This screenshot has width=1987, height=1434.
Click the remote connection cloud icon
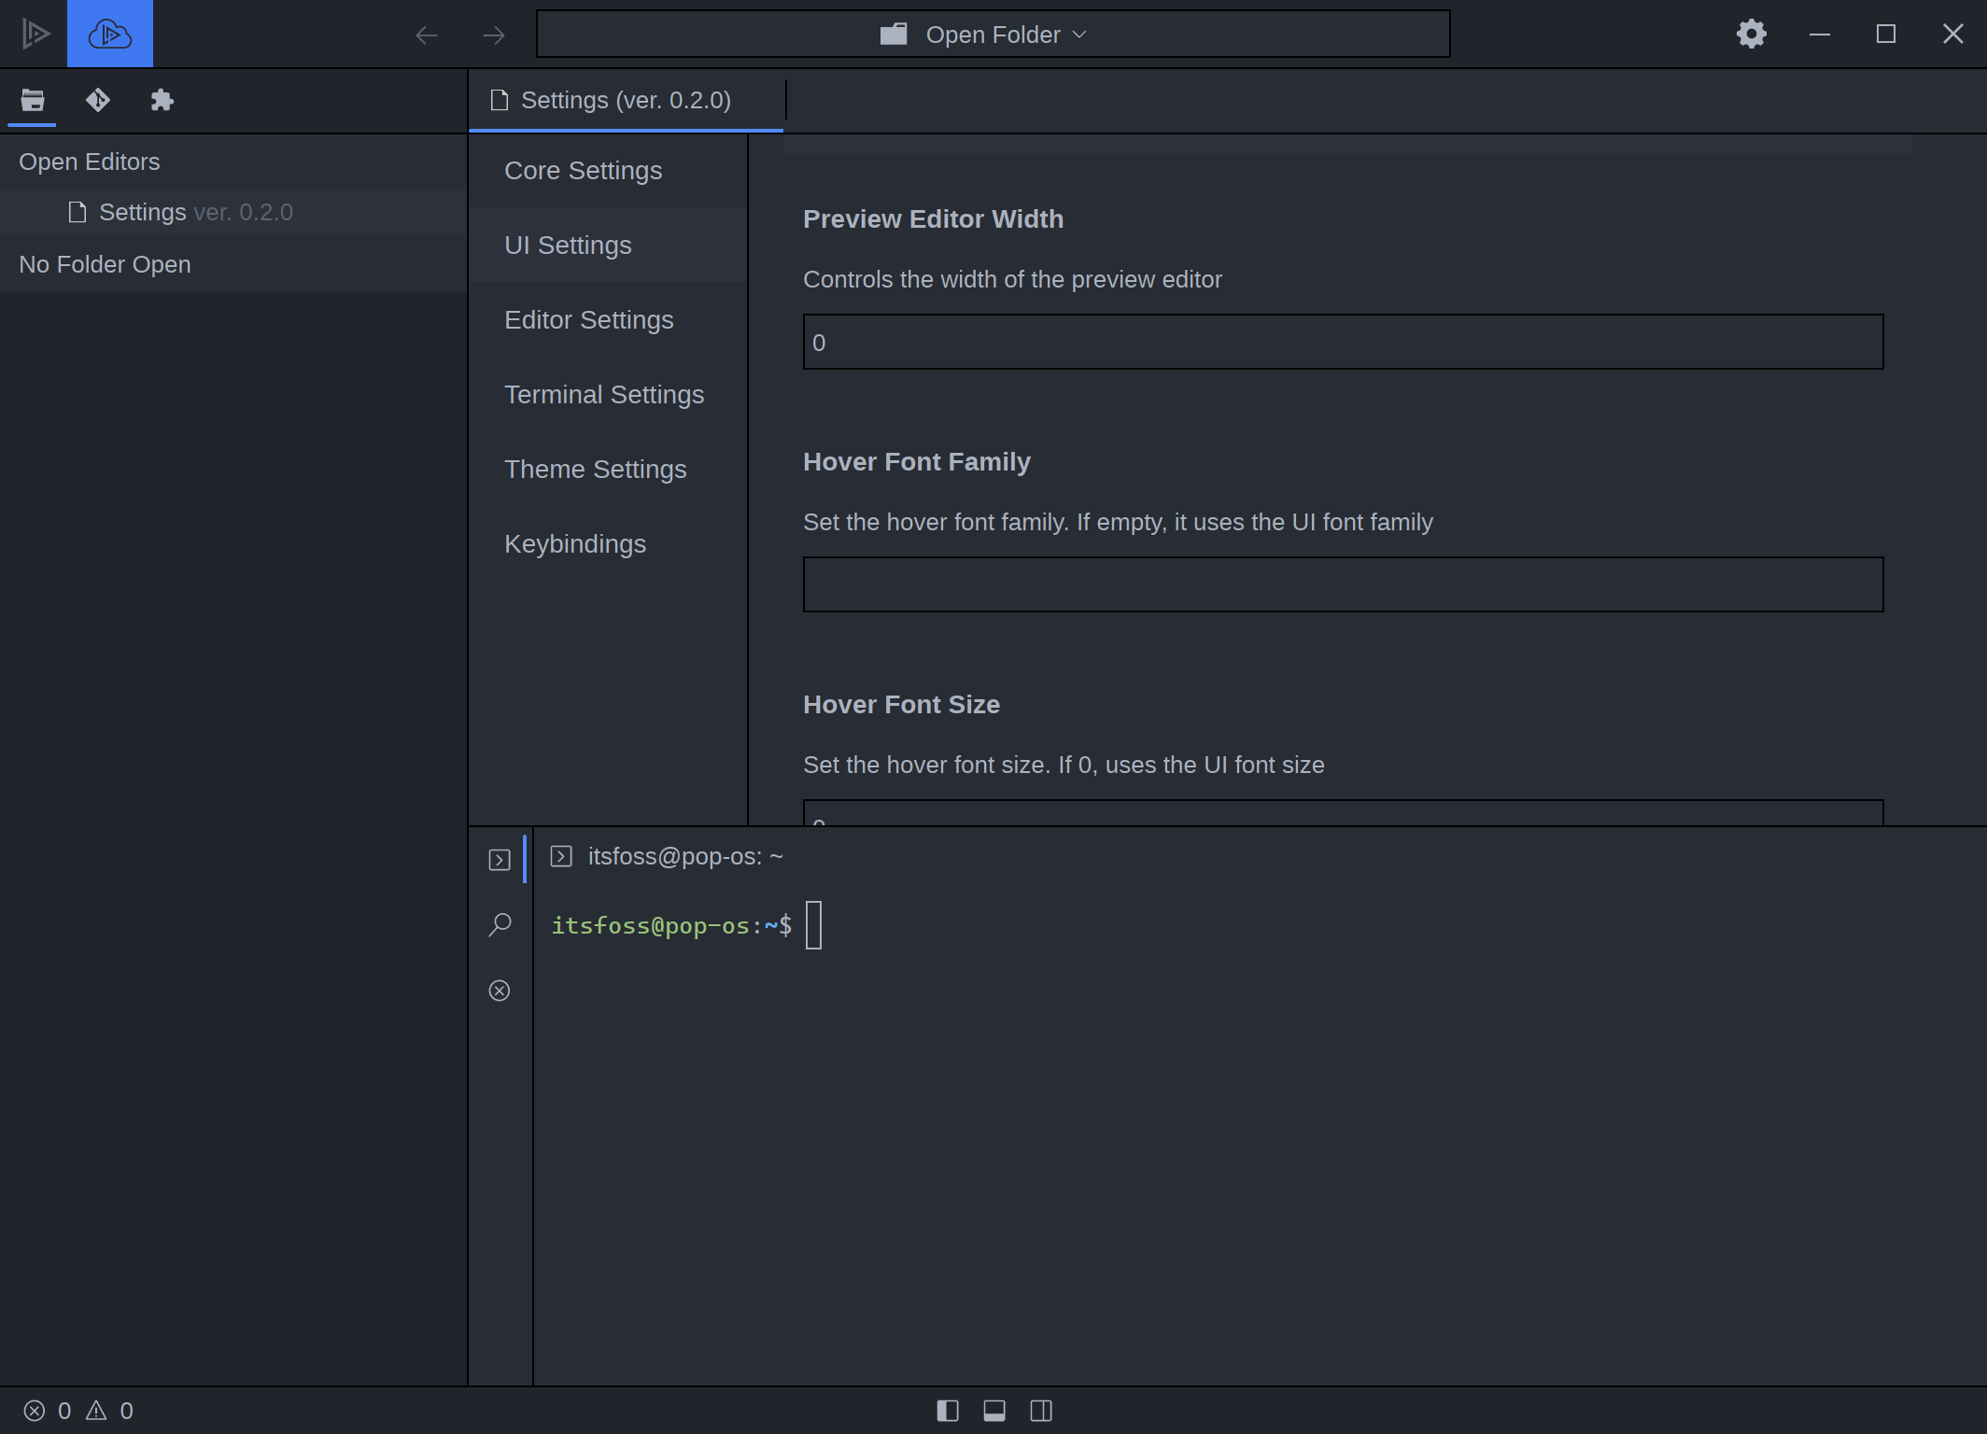[109, 34]
